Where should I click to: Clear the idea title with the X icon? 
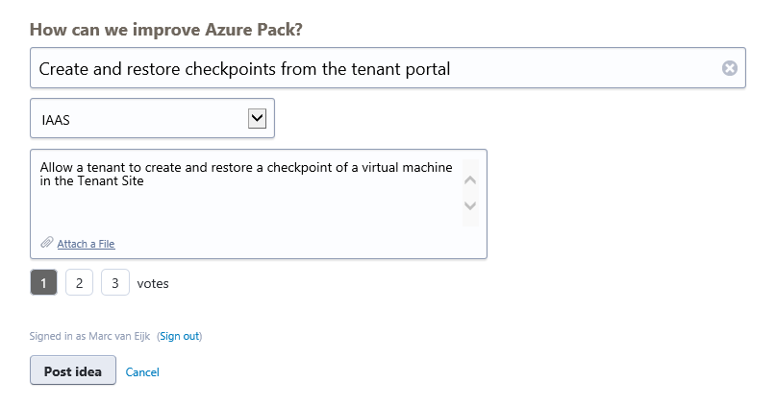[x=729, y=68]
